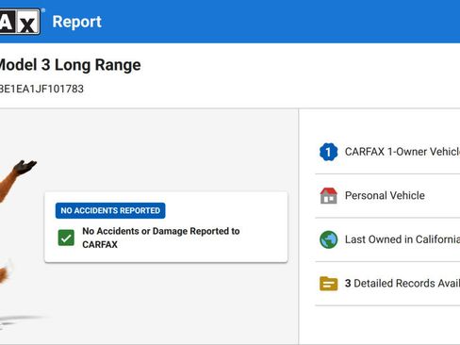Viewport: 460px width, 345px height.
Task: Select the VIN ending JF101783
Action: (41, 89)
